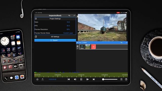
Task: Click the layer list panel icon
Action: 78,46
